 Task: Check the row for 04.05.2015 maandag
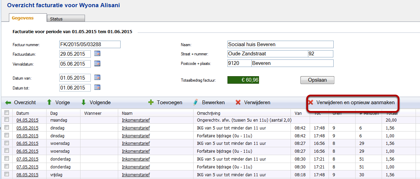tap(7, 120)
